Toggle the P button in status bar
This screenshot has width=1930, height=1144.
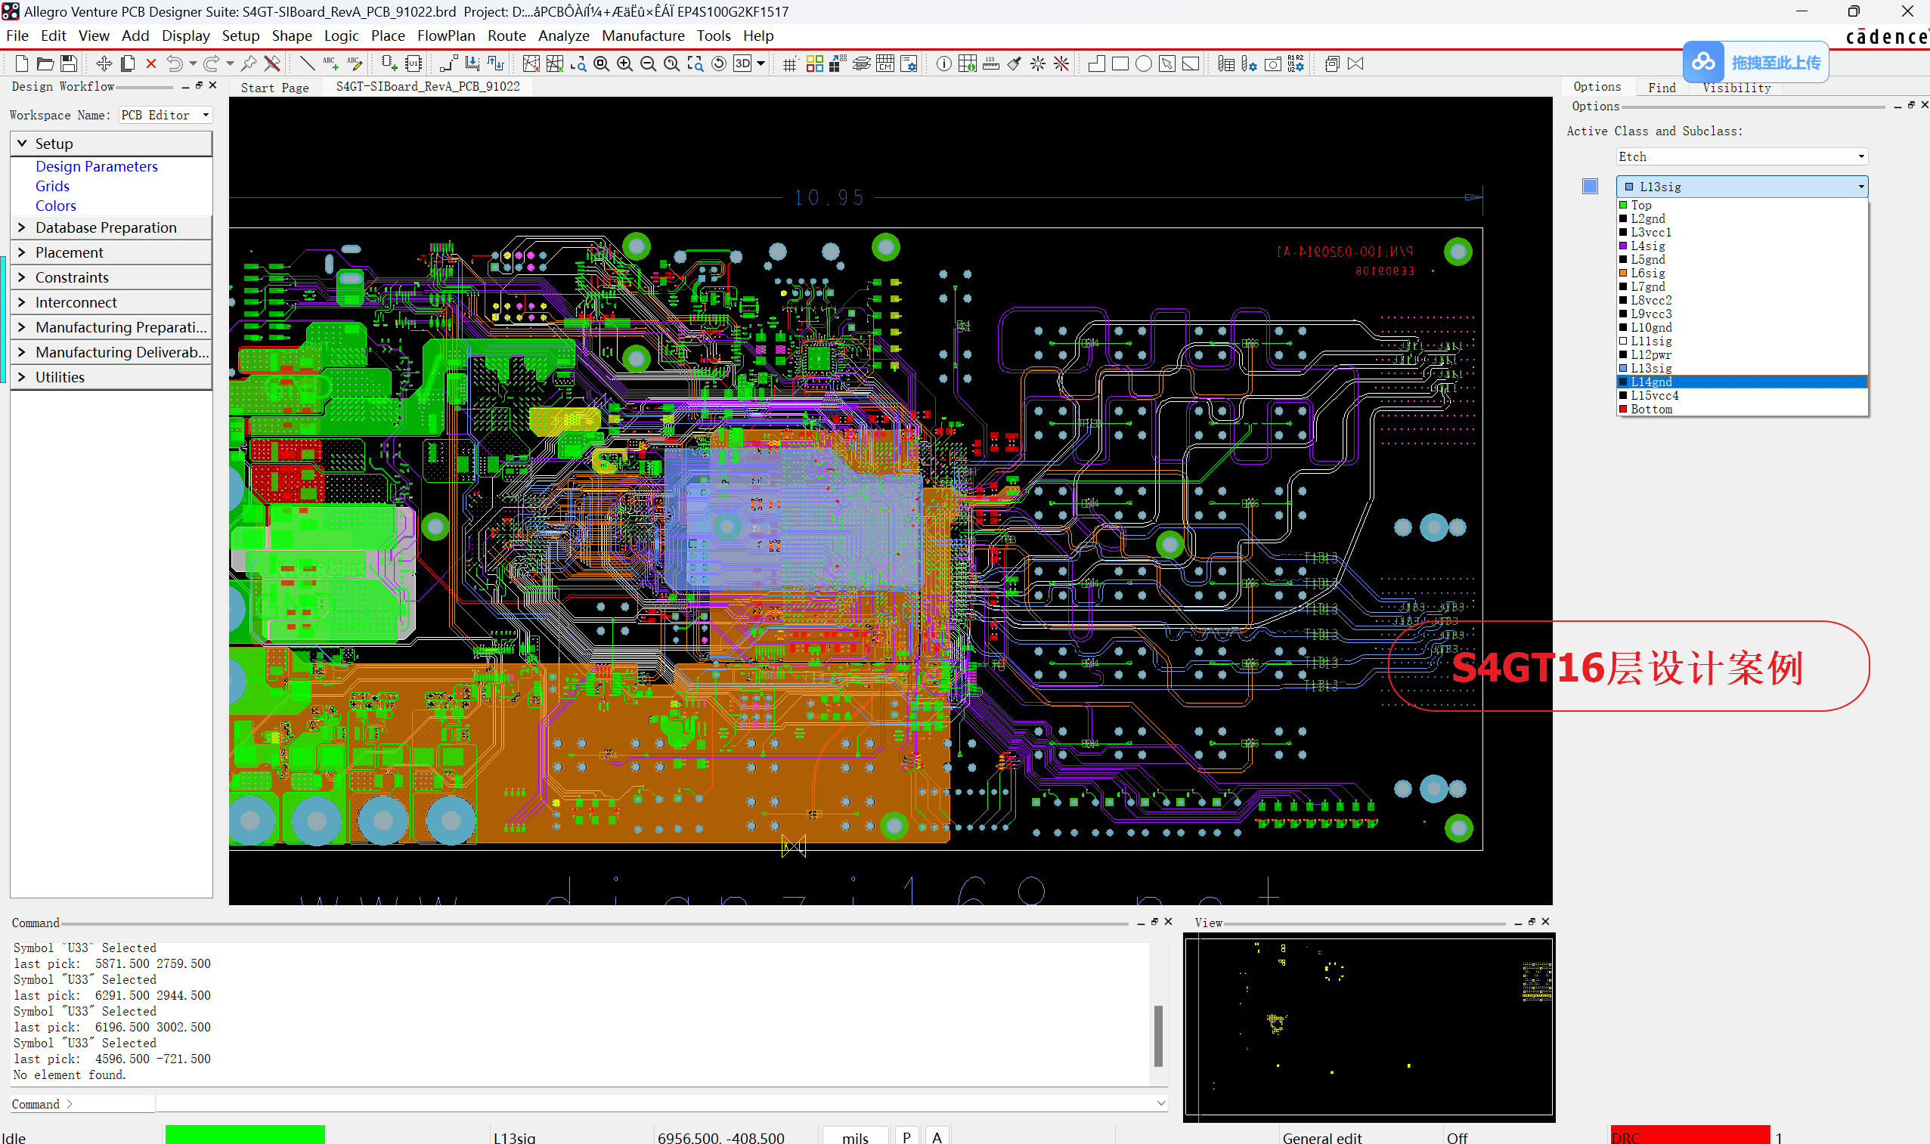pos(906,1136)
